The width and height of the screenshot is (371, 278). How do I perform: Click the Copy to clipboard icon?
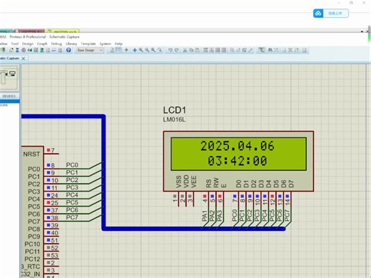[x=191, y=50]
